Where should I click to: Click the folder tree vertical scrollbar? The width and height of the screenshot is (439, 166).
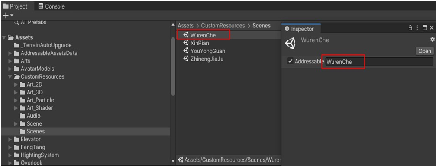click(173, 67)
